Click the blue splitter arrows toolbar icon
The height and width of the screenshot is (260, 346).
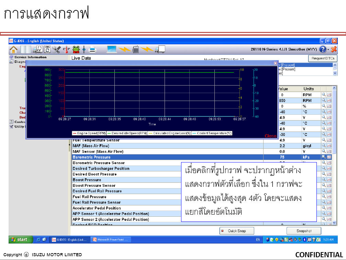84,49
